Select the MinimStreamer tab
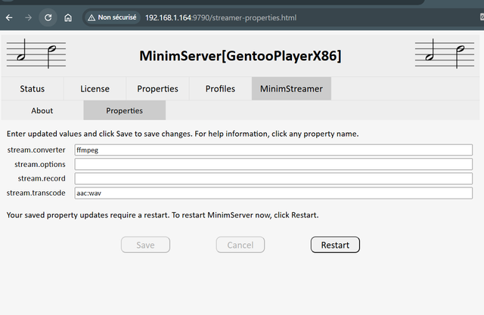Screen dimensions: 484x315 [291, 88]
